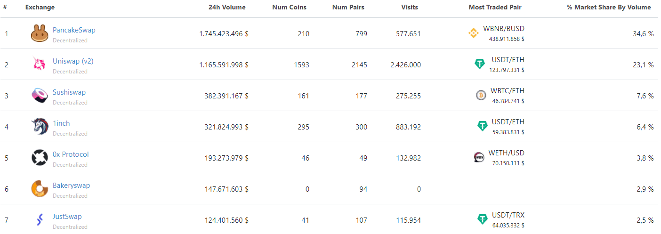
Task: Click Tether icon in Uniswap row
Action: [x=480, y=64]
